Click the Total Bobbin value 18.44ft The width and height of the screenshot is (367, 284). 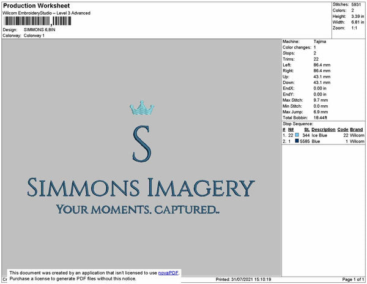(x=321, y=118)
